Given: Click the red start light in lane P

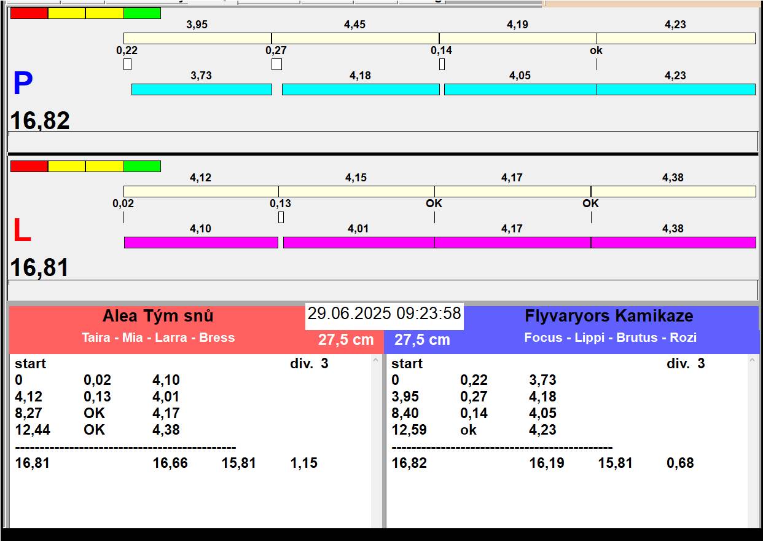Looking at the screenshot, I should [x=29, y=13].
